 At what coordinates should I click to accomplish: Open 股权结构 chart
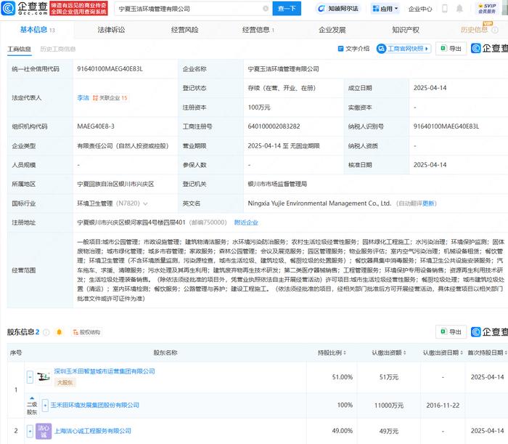click(x=86, y=332)
